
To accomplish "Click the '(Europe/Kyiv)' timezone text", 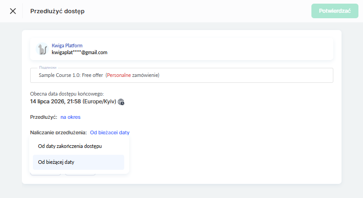I will pyautogui.click(x=100, y=102).
